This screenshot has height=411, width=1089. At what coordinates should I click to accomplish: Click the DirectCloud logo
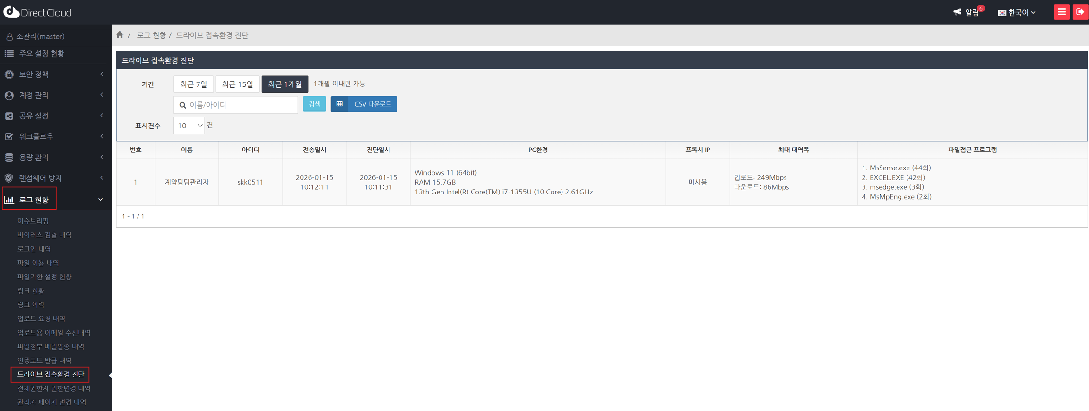(37, 12)
